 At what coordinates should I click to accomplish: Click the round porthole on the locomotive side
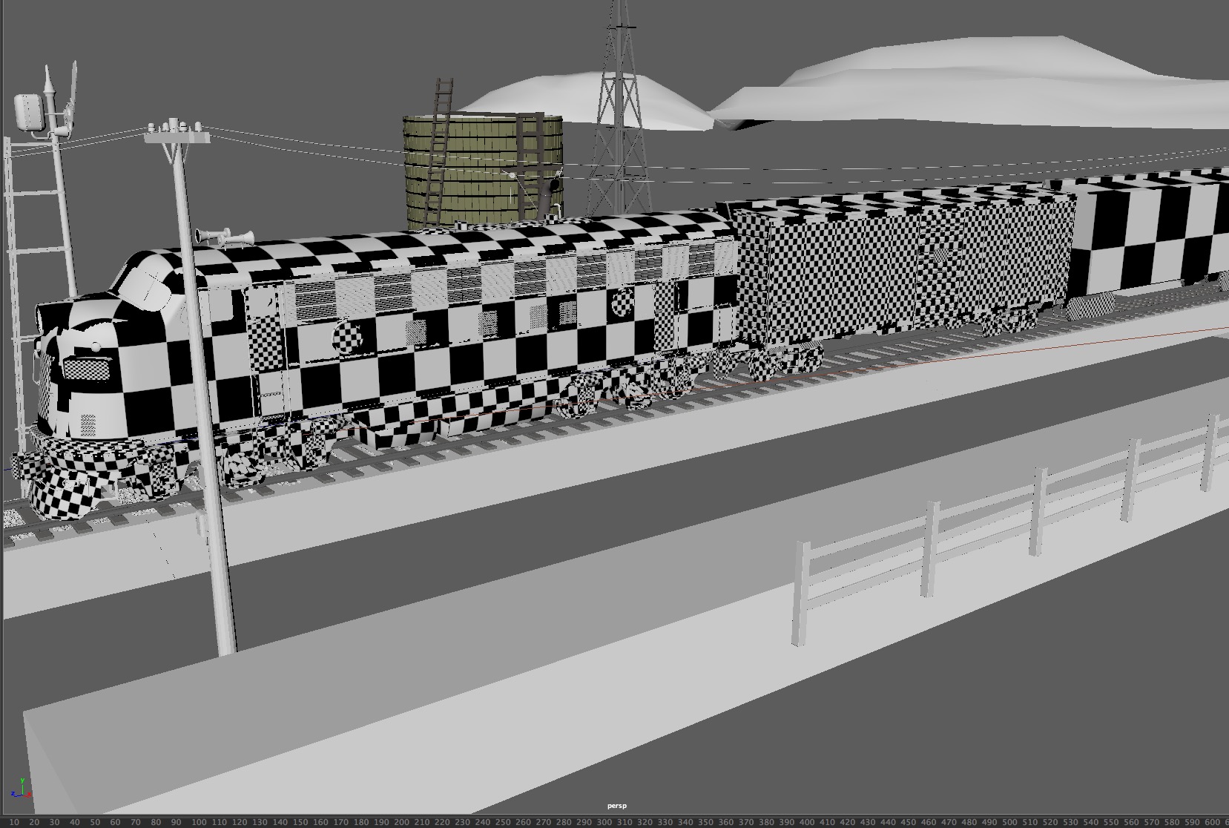pos(348,338)
